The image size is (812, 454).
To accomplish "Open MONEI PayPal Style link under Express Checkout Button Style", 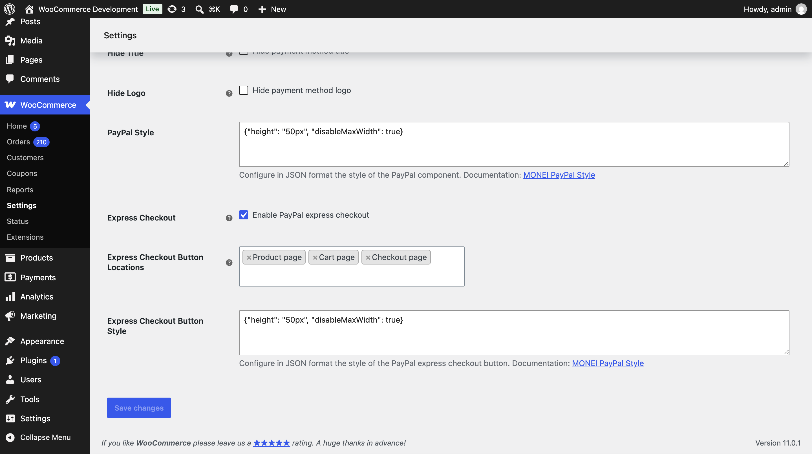I will point(608,363).
